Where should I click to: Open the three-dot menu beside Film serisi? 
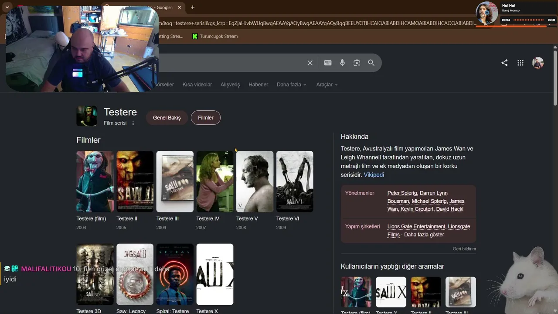[x=133, y=123]
